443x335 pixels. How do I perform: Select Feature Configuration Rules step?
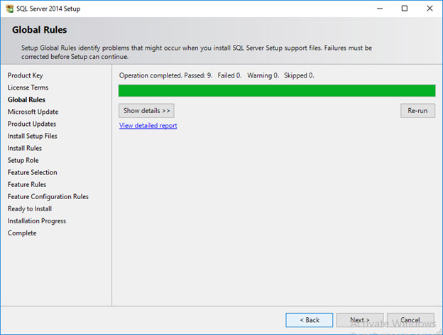point(48,196)
